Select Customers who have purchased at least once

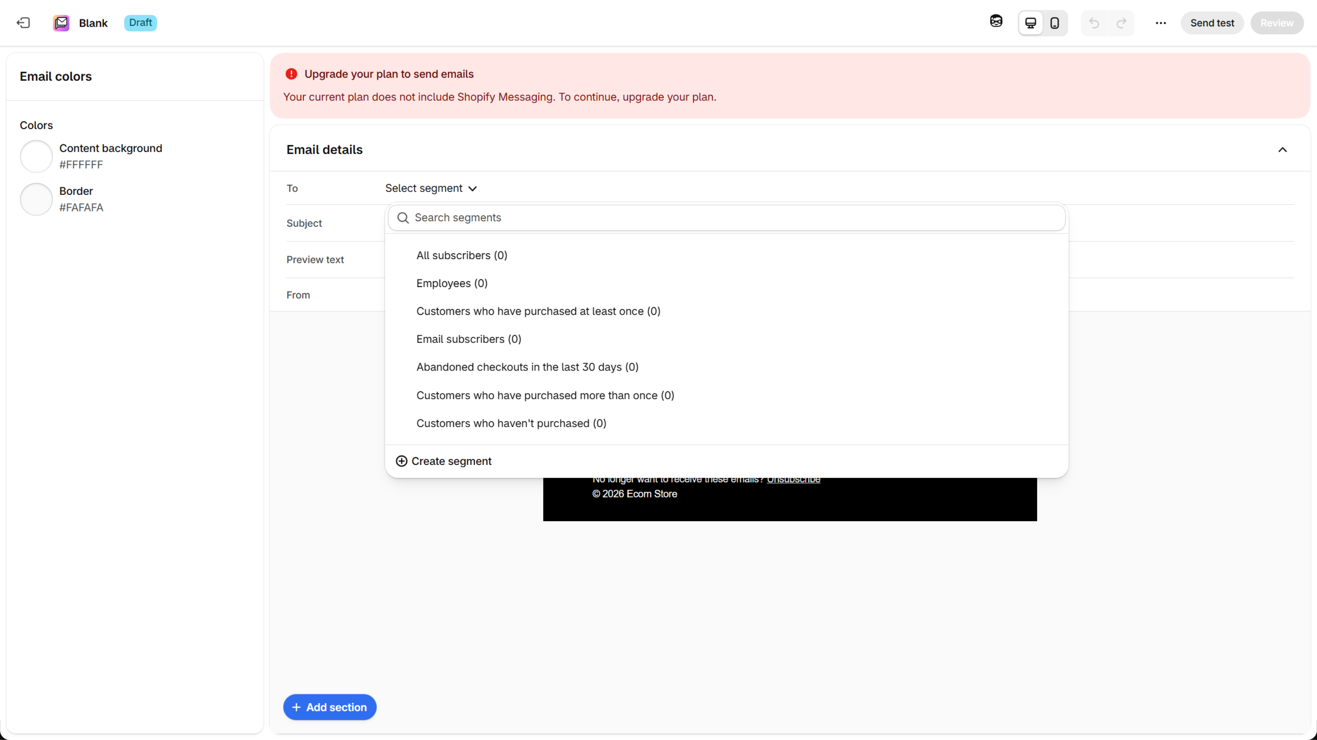[726, 312]
